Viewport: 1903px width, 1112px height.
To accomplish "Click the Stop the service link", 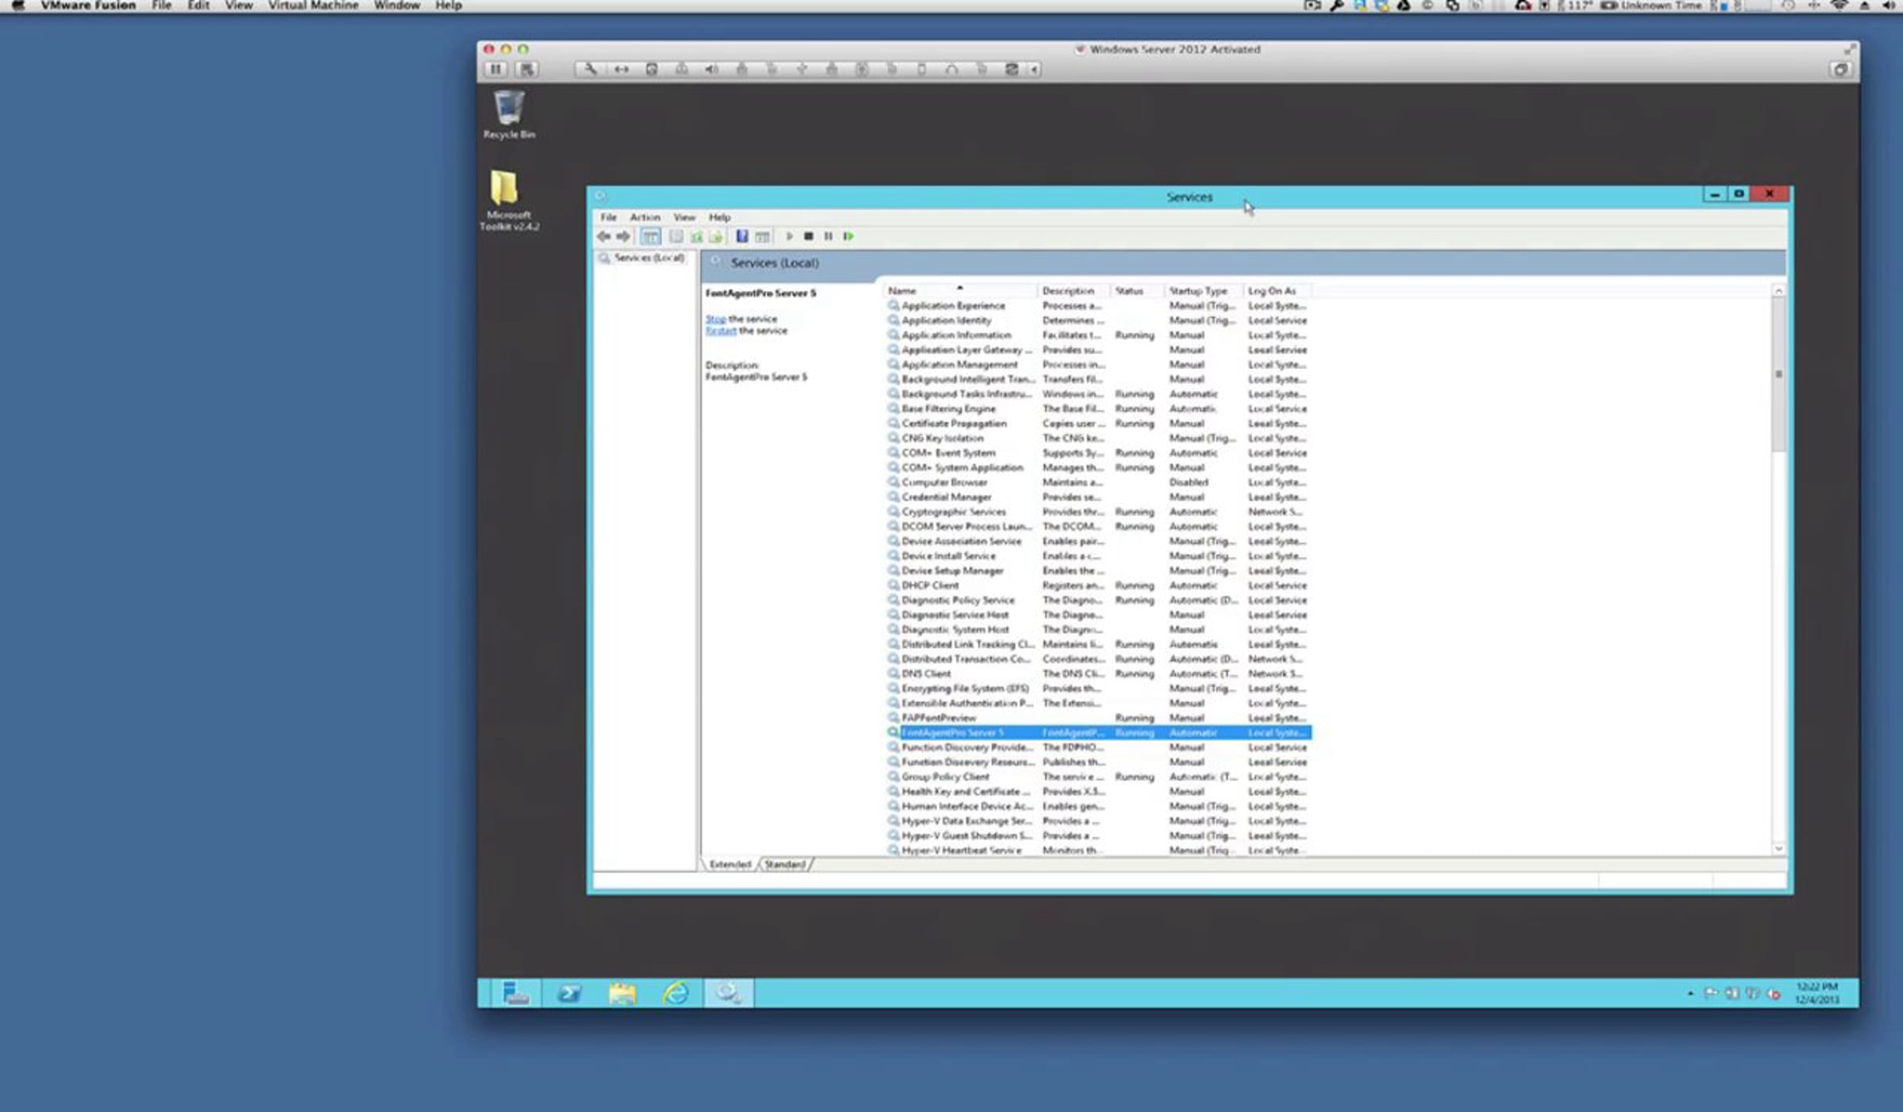I will click(x=715, y=319).
